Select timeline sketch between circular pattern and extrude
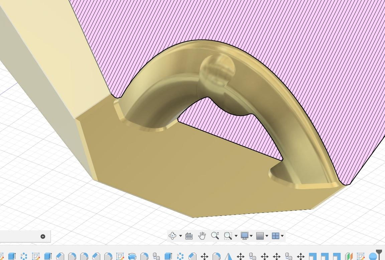The height and width of the screenshot is (260, 385). (36, 256)
